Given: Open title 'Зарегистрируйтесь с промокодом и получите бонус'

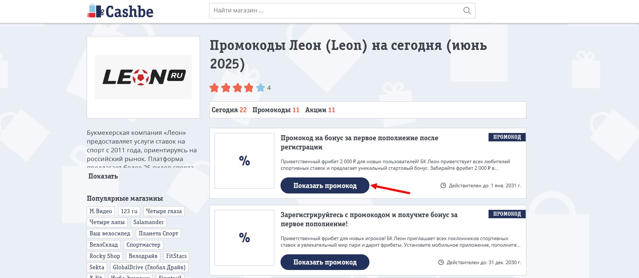Looking at the screenshot, I should click(369, 219).
